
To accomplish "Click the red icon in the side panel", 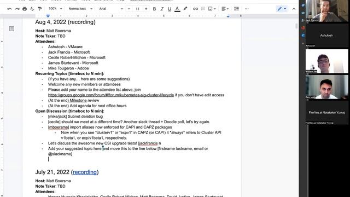I will 303,28.
